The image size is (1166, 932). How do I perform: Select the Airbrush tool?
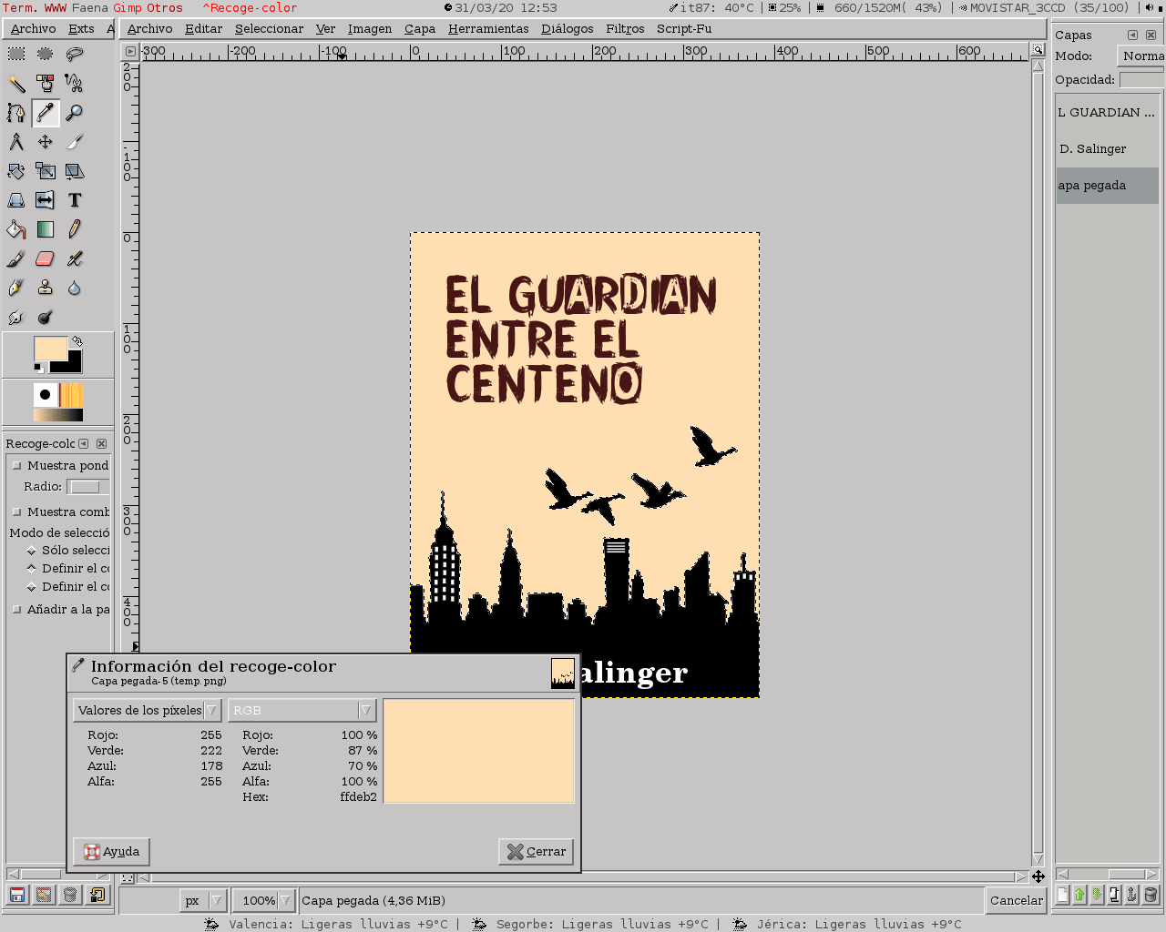75,258
